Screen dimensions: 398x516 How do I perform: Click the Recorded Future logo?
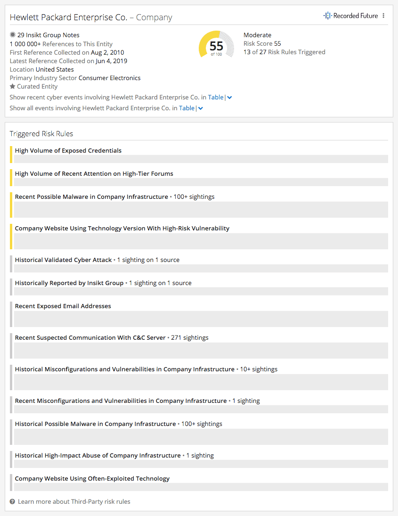350,16
